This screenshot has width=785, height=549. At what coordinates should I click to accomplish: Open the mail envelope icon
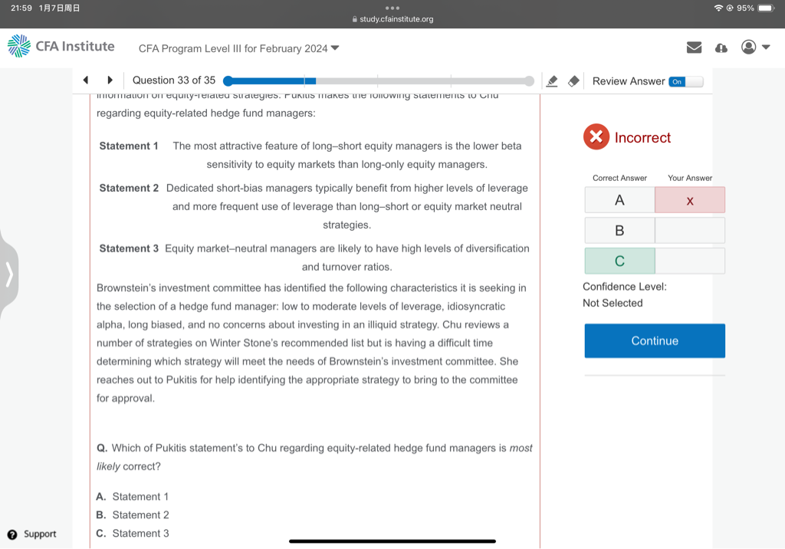coord(694,48)
